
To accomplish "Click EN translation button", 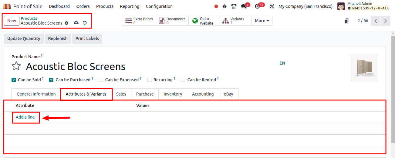I will 282,63.
